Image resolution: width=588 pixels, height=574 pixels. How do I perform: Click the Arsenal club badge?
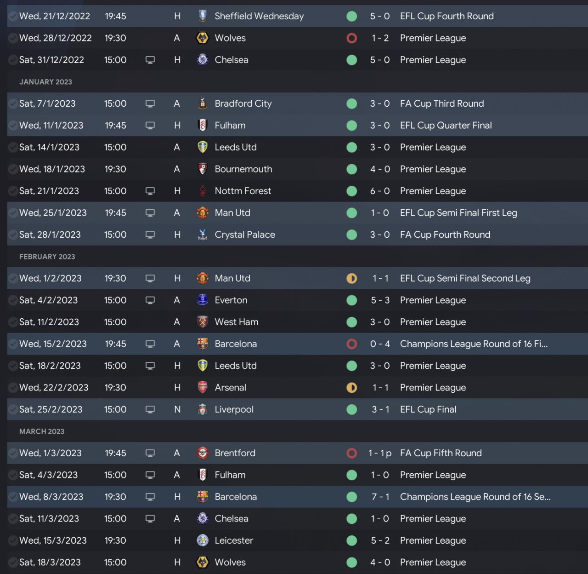[202, 388]
